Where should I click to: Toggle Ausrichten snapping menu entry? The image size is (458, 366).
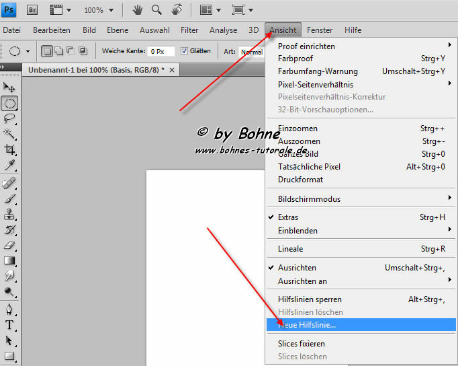click(297, 268)
